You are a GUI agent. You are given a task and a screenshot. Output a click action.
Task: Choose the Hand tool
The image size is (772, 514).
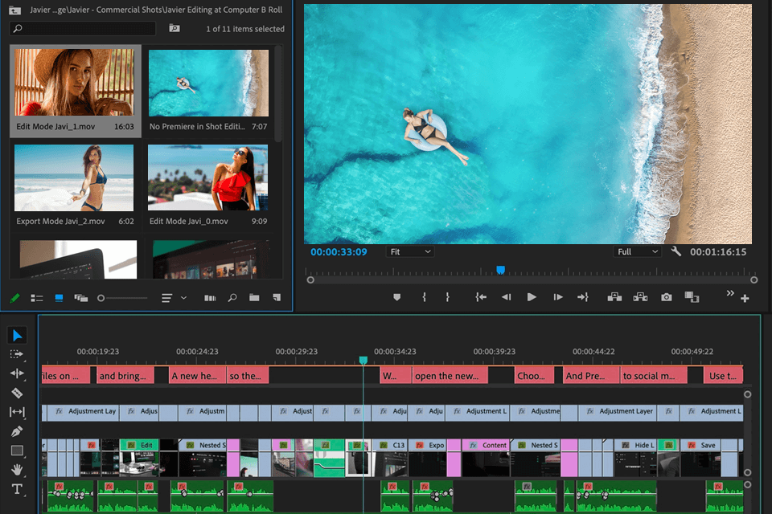17,470
